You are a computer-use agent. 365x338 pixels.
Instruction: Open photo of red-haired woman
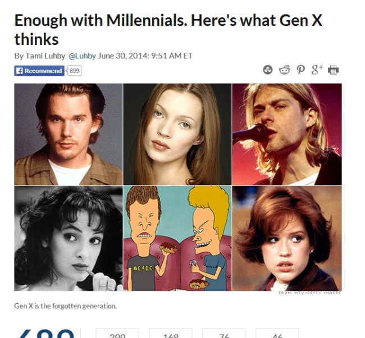287,239
